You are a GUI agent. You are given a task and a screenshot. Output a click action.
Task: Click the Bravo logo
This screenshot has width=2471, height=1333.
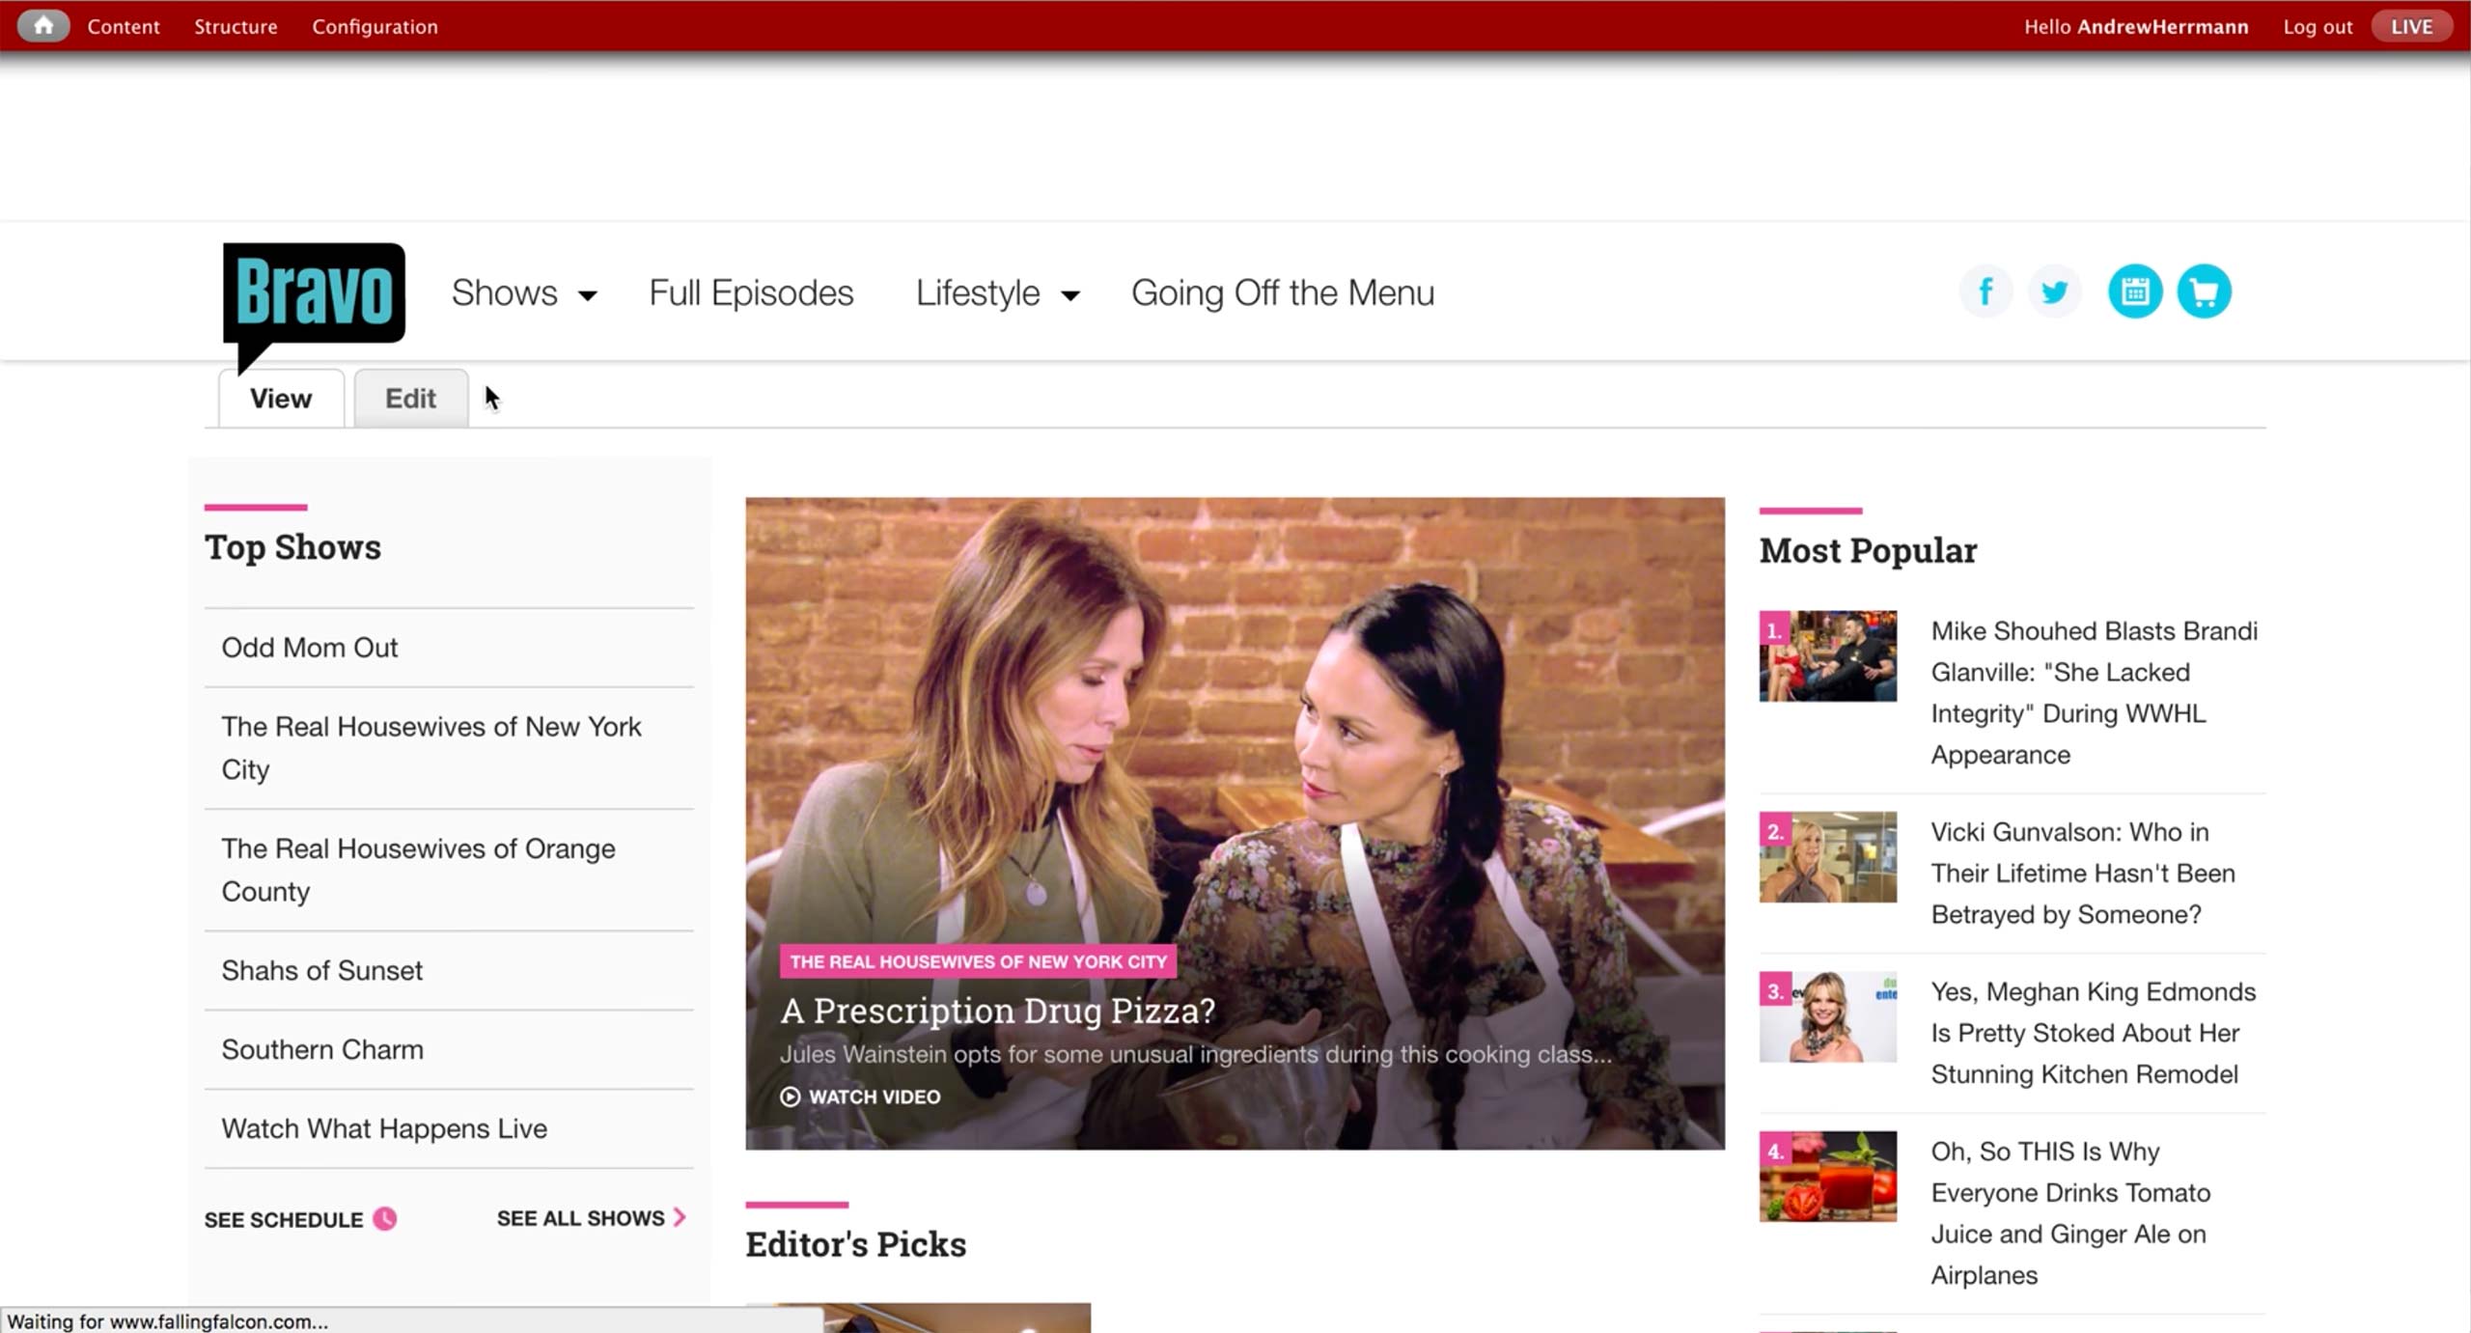point(314,295)
